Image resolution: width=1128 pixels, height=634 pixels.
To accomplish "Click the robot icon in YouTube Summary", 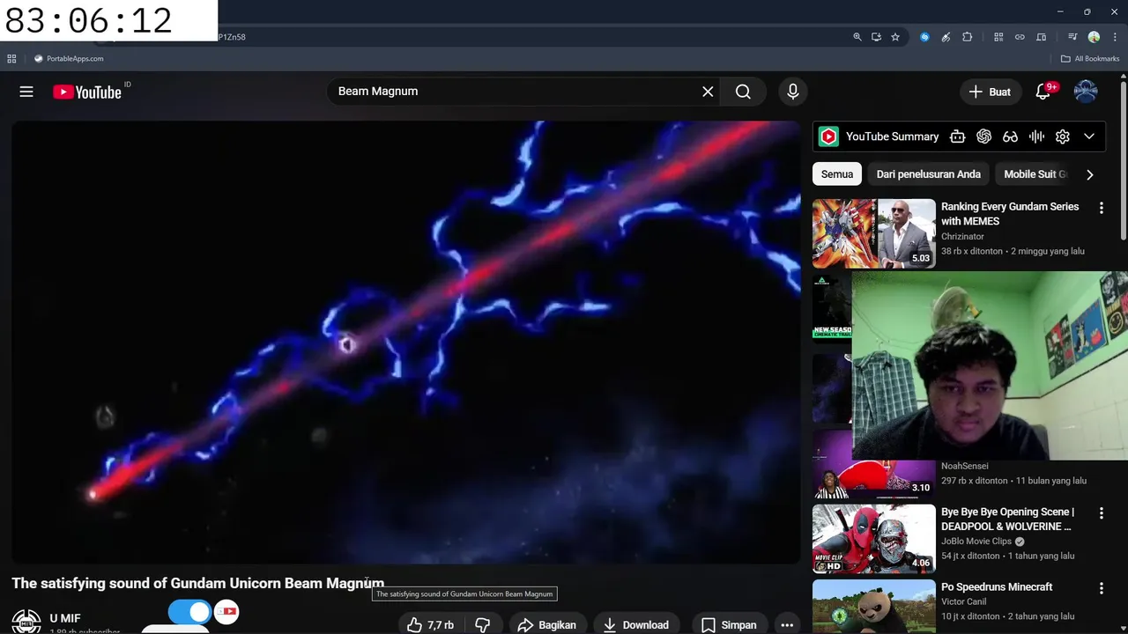I will click(958, 136).
